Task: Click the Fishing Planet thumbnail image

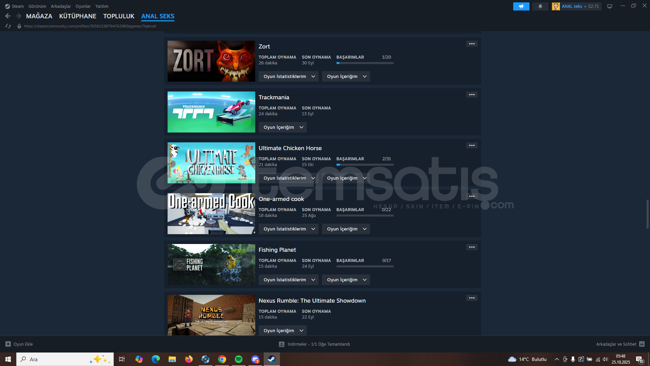Action: coord(211,264)
